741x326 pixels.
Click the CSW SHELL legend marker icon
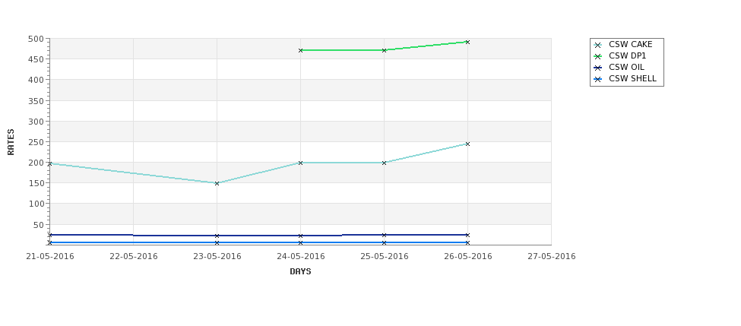(598, 79)
